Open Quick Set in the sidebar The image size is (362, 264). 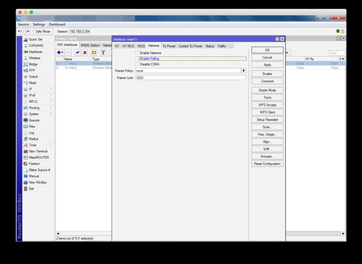35,39
